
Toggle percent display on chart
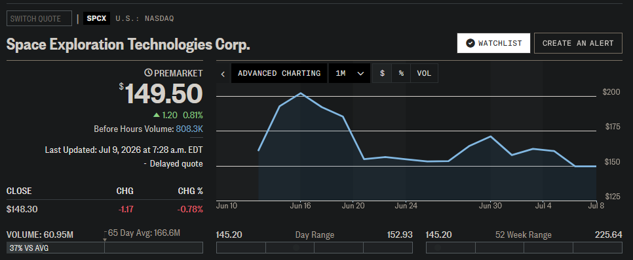pyautogui.click(x=401, y=73)
